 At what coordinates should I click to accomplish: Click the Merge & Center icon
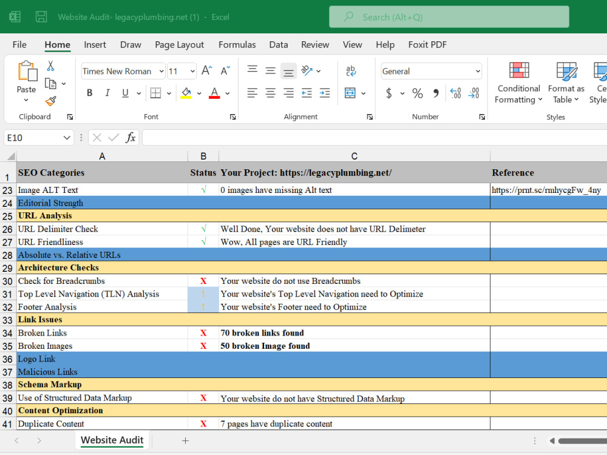point(350,93)
